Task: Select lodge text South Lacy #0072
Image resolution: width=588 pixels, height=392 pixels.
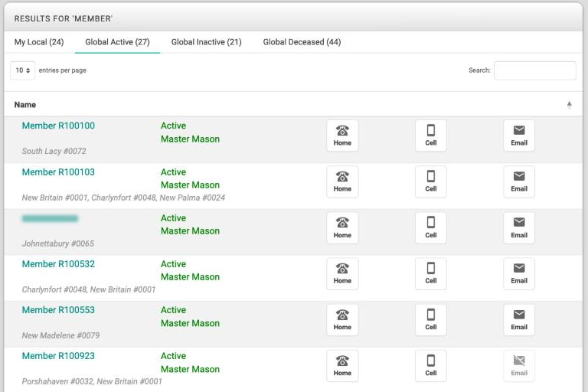Action: [54, 151]
